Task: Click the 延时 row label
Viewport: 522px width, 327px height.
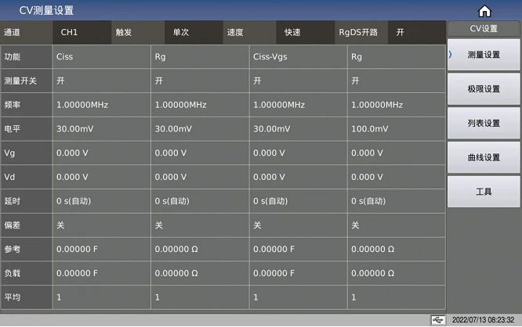Action: pos(27,201)
